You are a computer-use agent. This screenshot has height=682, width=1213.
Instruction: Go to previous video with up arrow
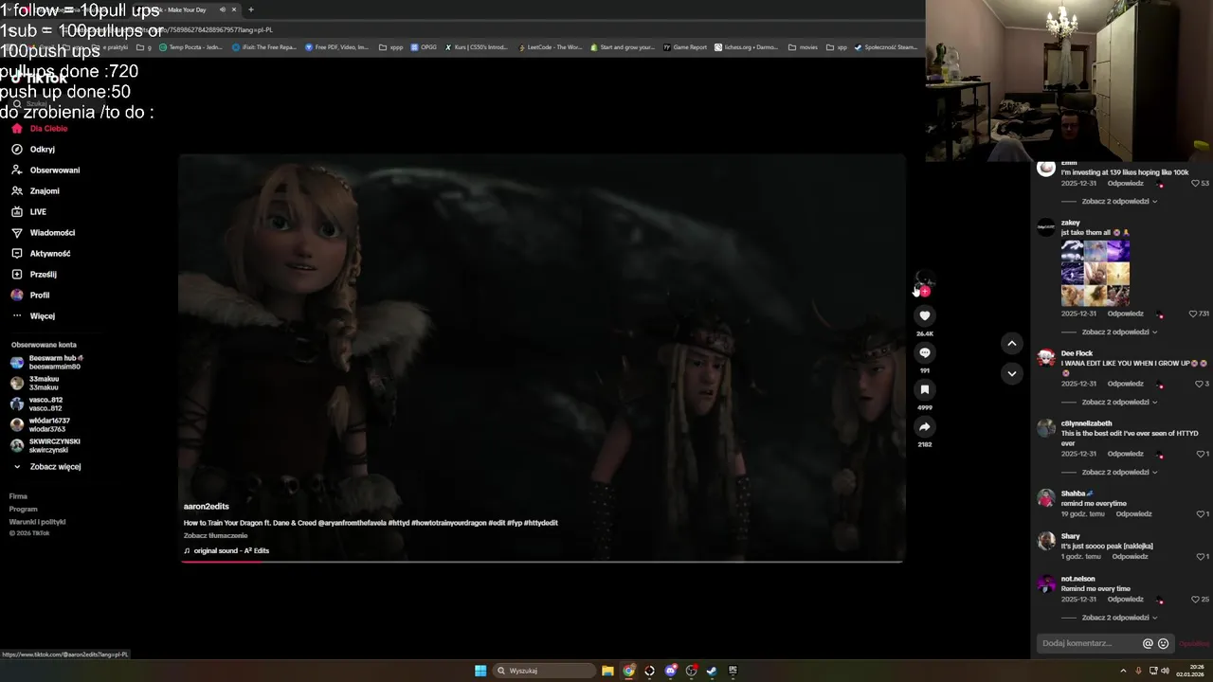click(1011, 344)
